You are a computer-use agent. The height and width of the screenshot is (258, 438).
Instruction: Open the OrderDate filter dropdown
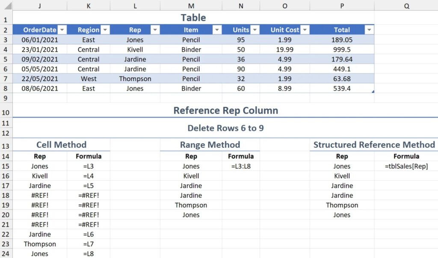click(62, 29)
